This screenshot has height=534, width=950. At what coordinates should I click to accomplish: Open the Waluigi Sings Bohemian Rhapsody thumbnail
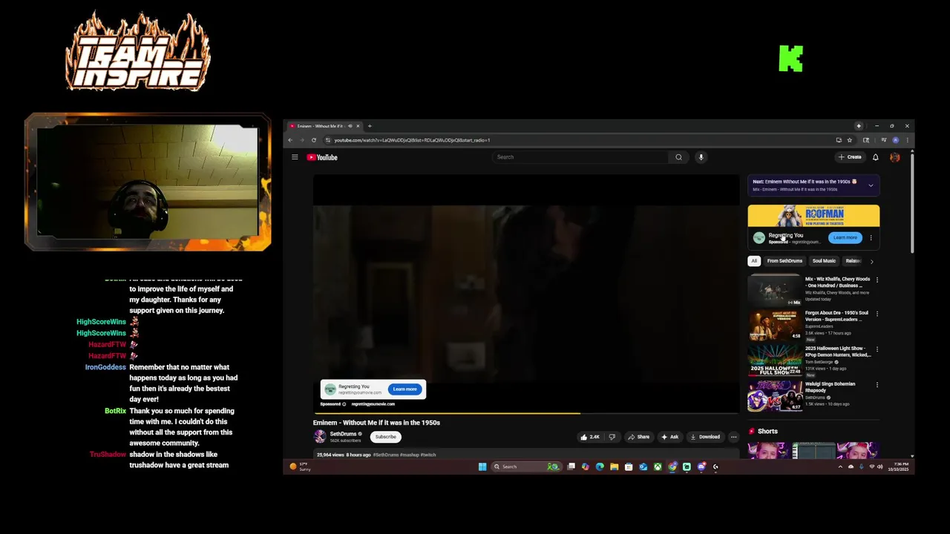point(775,396)
